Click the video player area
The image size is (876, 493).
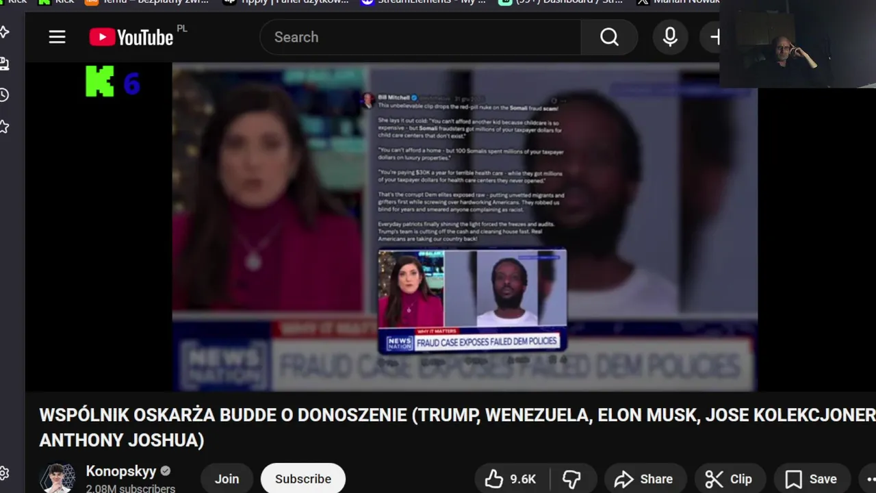click(x=465, y=227)
